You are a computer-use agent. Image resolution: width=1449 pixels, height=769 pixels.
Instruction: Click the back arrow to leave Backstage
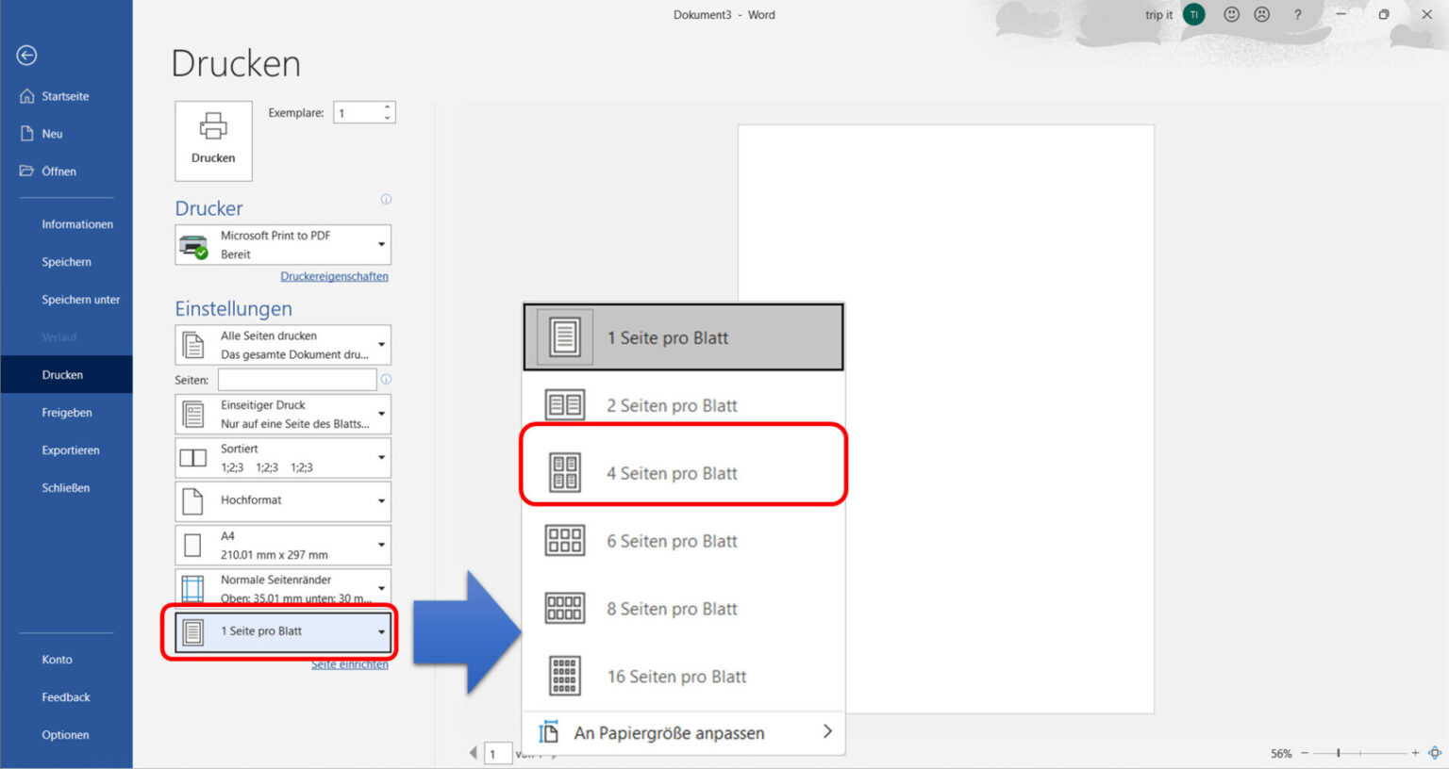(x=26, y=56)
